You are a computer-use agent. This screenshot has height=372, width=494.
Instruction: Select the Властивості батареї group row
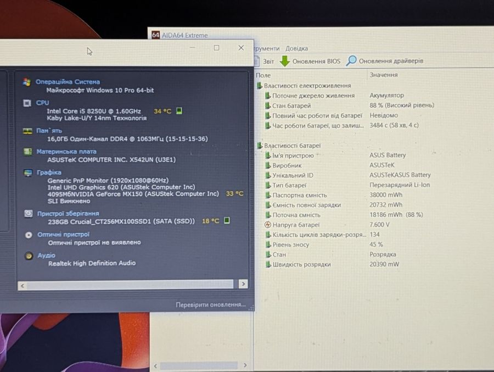coord(289,146)
